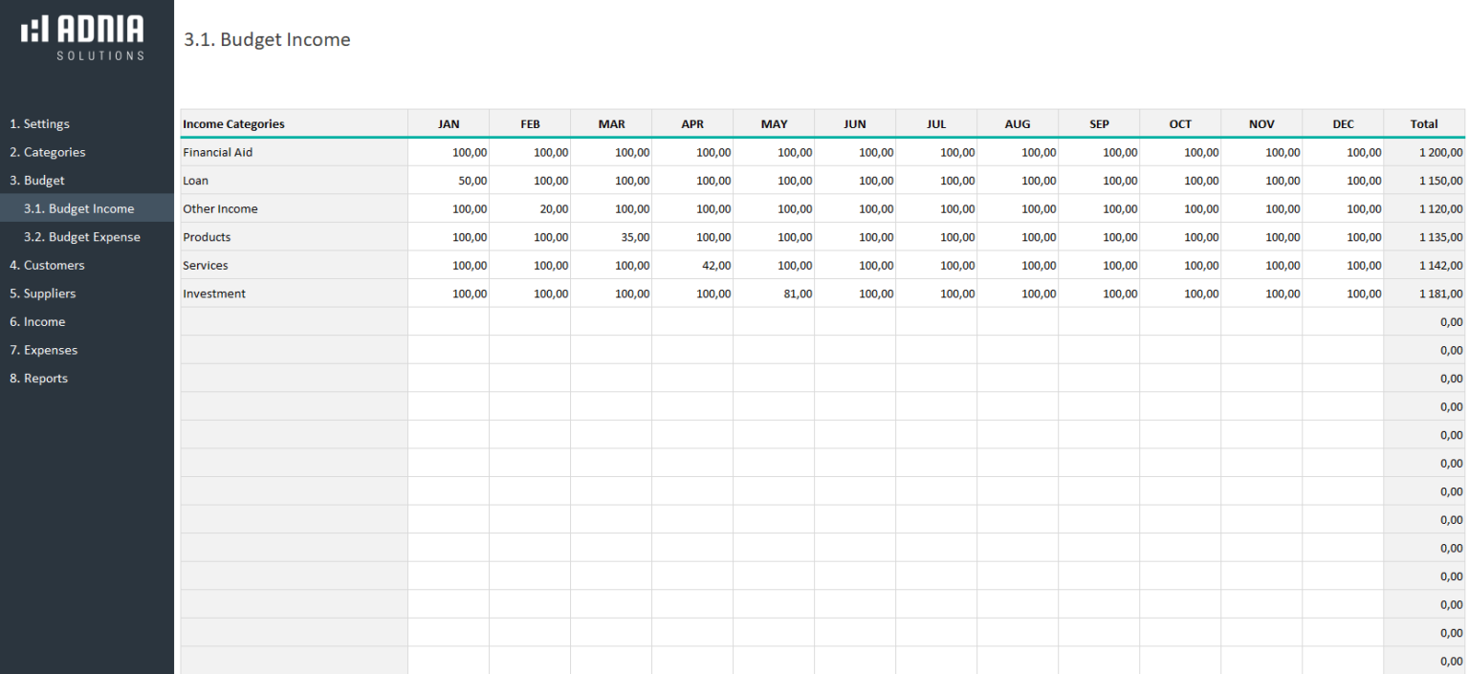Click the Total column header

(x=1424, y=123)
